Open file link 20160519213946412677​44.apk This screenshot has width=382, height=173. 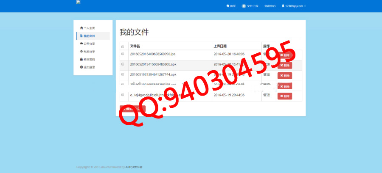[x=153, y=74]
